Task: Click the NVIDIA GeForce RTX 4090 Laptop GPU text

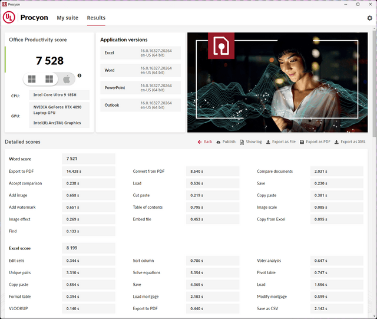Action: [57, 110]
